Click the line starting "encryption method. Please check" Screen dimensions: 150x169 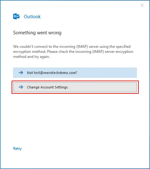[x=73, y=52]
